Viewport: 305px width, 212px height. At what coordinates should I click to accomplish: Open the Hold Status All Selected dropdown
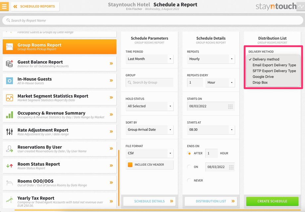coord(150,106)
